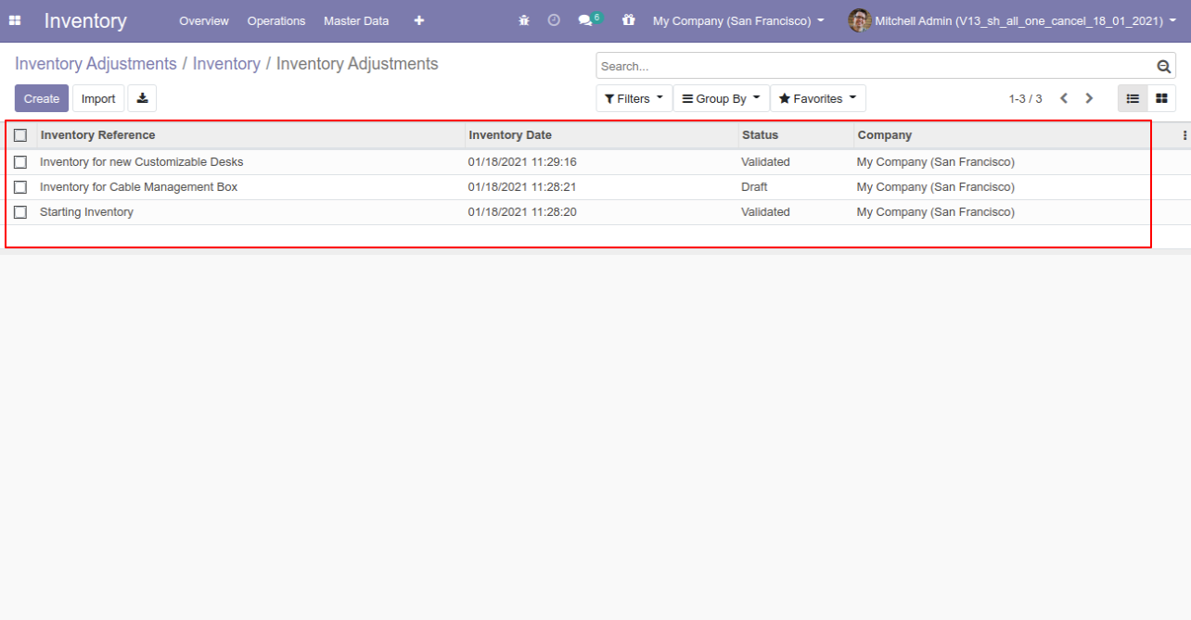1191x620 pixels.
Task: Go to next page arrow
Action: point(1089,98)
